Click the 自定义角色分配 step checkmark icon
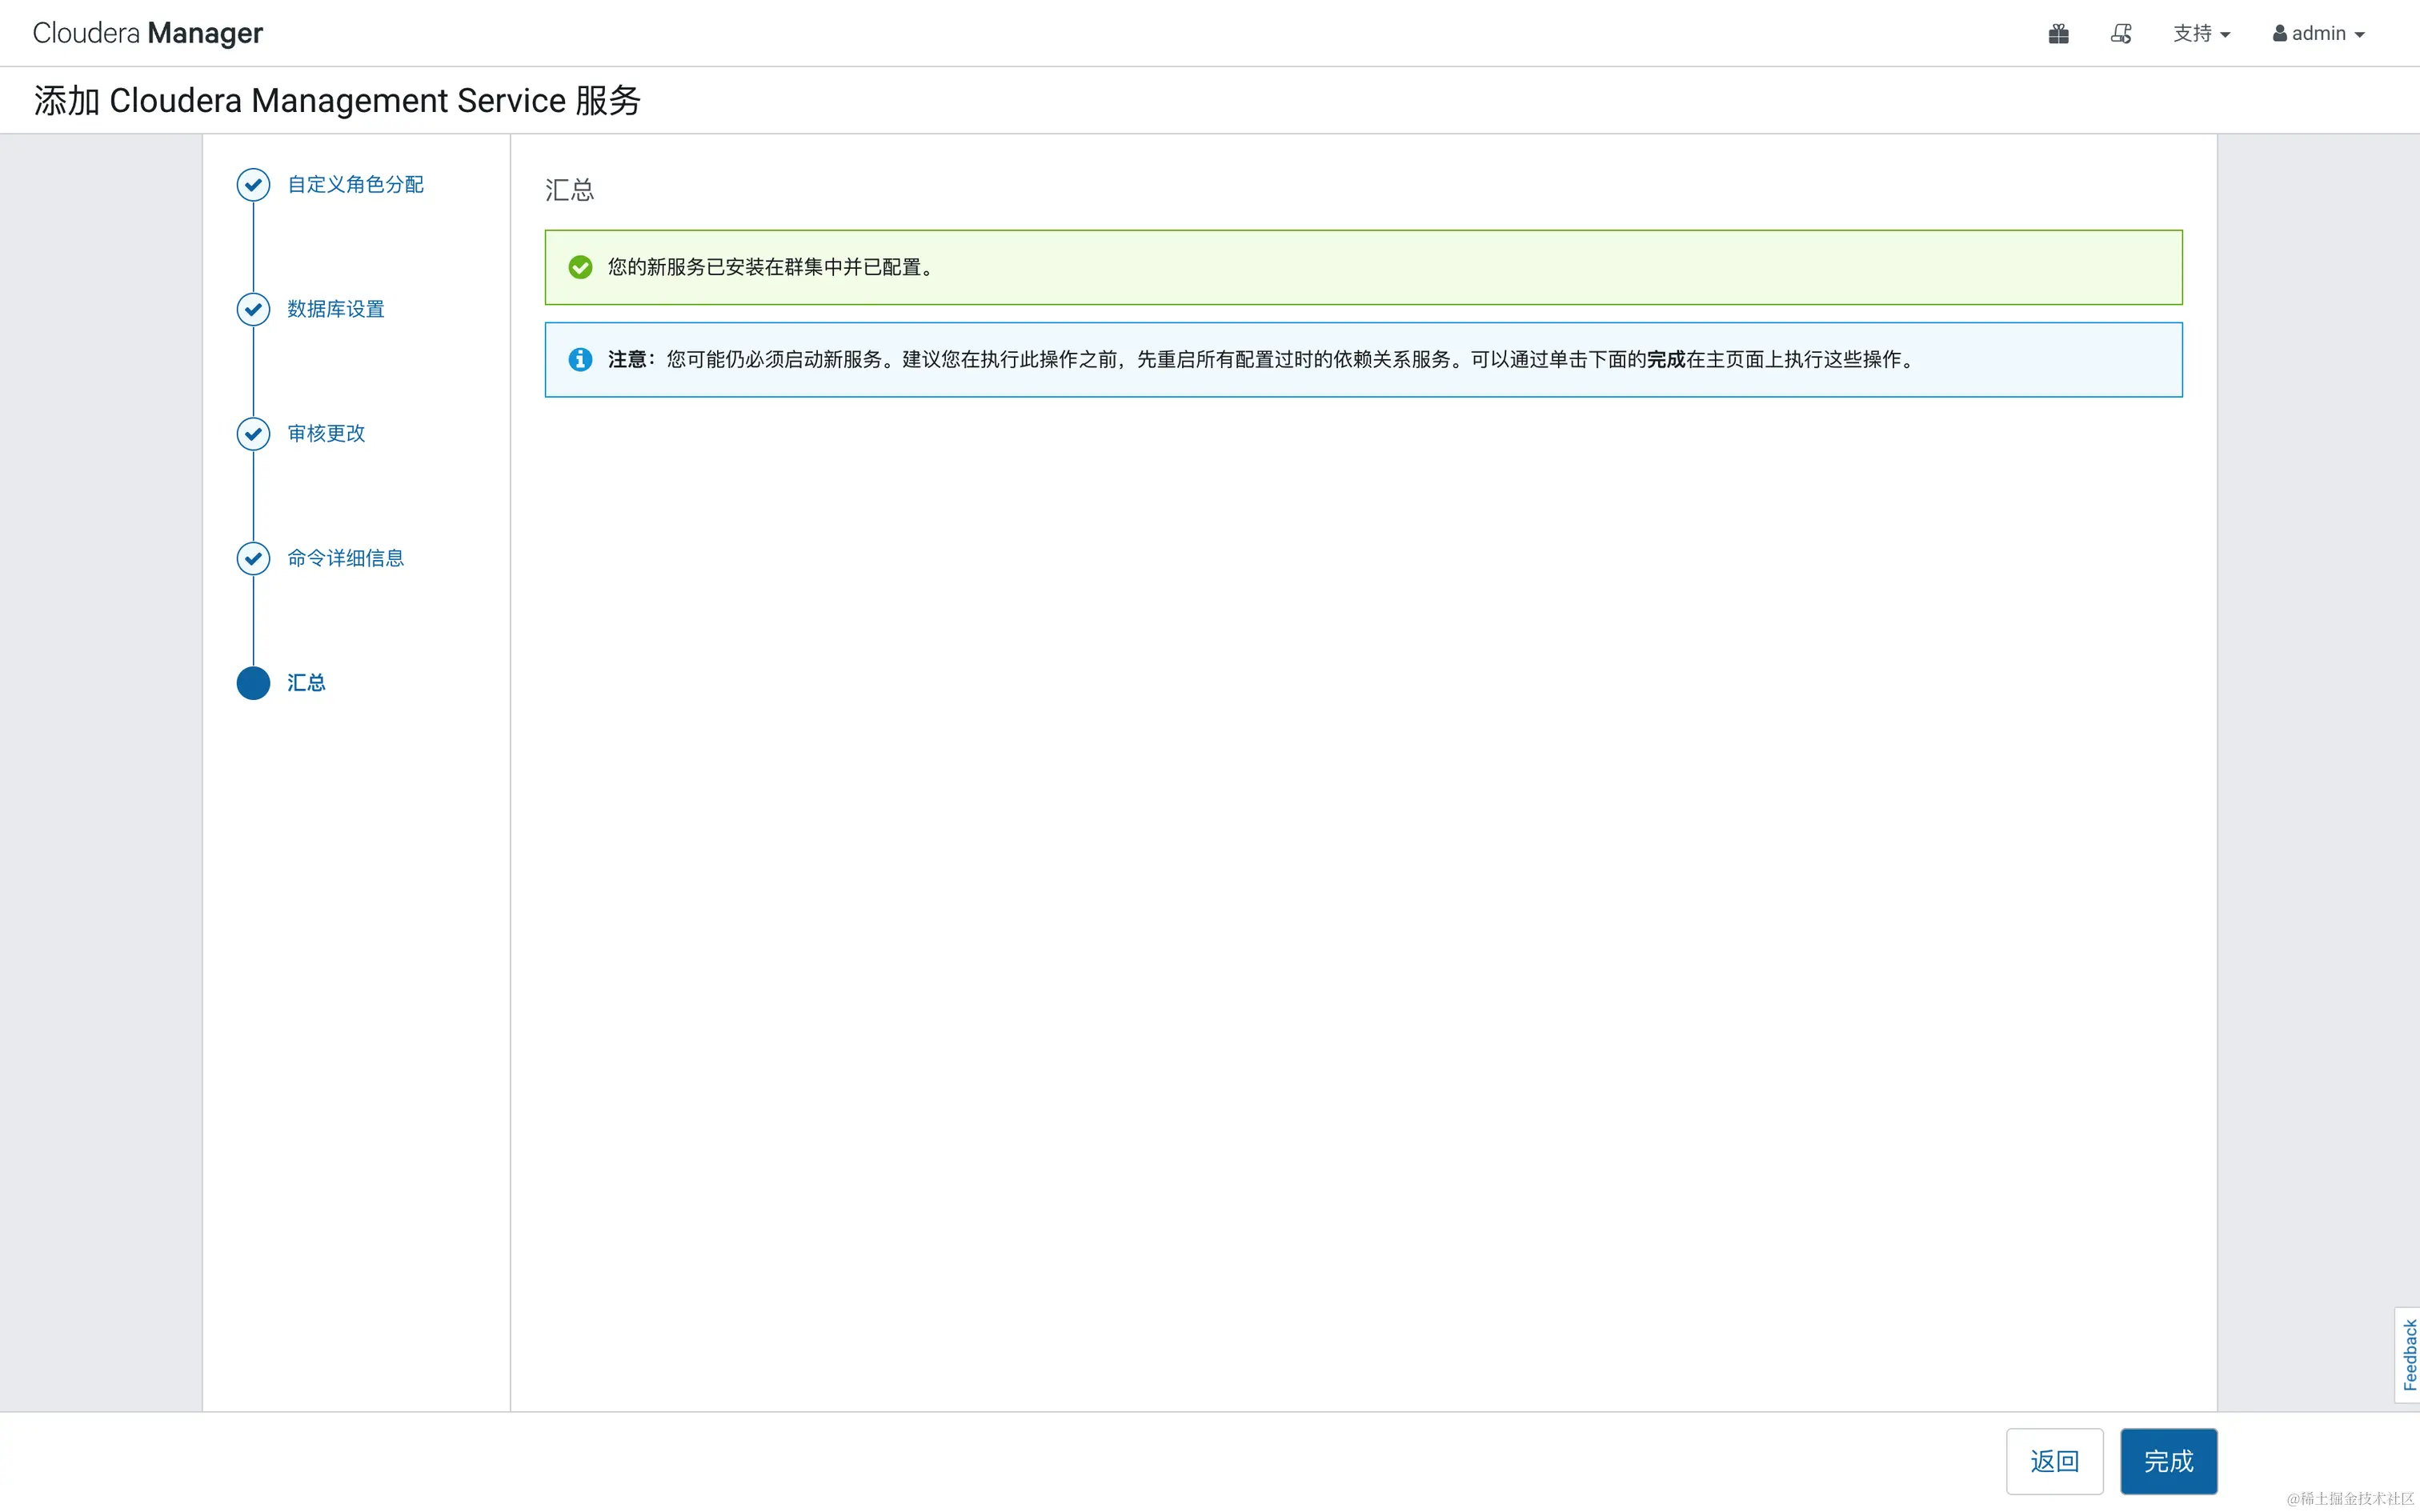 coord(253,185)
